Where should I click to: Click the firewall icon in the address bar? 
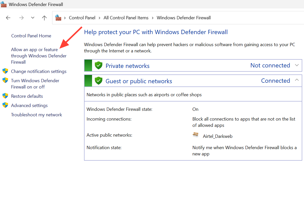58,18
